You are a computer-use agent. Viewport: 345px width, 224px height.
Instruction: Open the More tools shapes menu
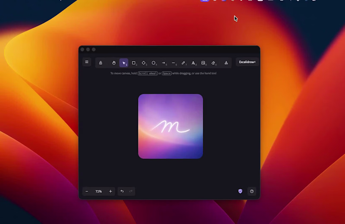pyautogui.click(x=226, y=63)
